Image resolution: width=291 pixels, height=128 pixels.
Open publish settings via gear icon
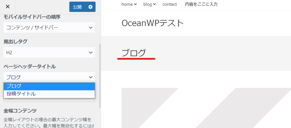click(90, 7)
